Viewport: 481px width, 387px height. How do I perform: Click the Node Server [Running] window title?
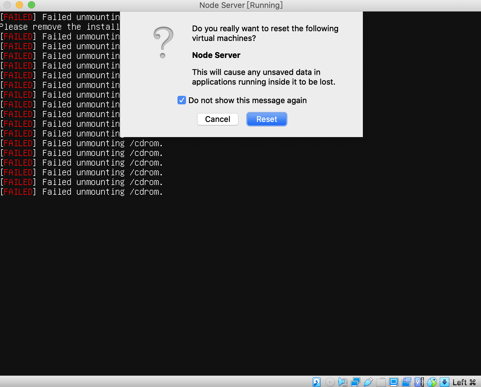(x=241, y=5)
